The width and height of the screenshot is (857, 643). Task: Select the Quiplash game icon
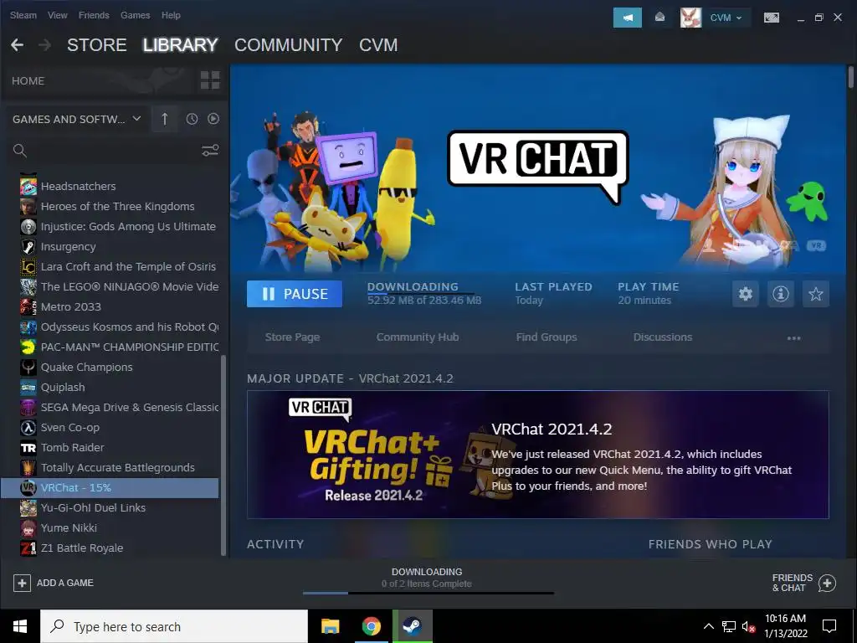click(28, 387)
